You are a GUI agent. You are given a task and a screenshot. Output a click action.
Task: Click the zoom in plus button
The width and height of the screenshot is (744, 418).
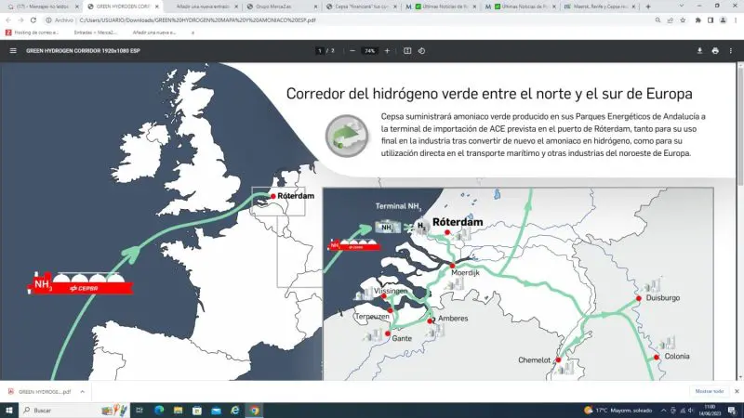[x=389, y=50]
